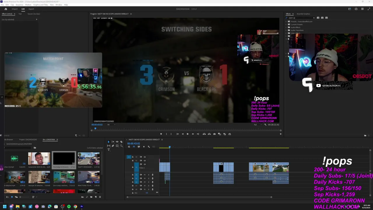This screenshot has height=210, width=373.
Task: Select the Slip tool
Action: point(109,146)
